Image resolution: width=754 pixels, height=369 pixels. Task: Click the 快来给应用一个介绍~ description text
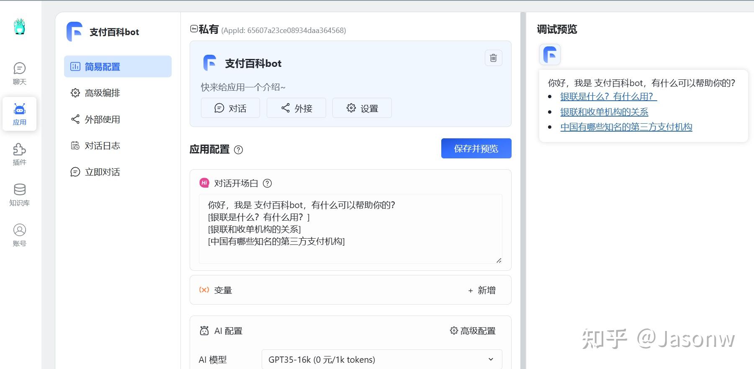point(243,87)
